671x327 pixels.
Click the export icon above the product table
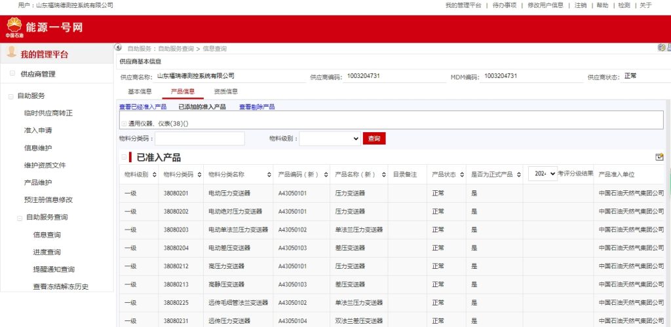pyautogui.click(x=659, y=157)
